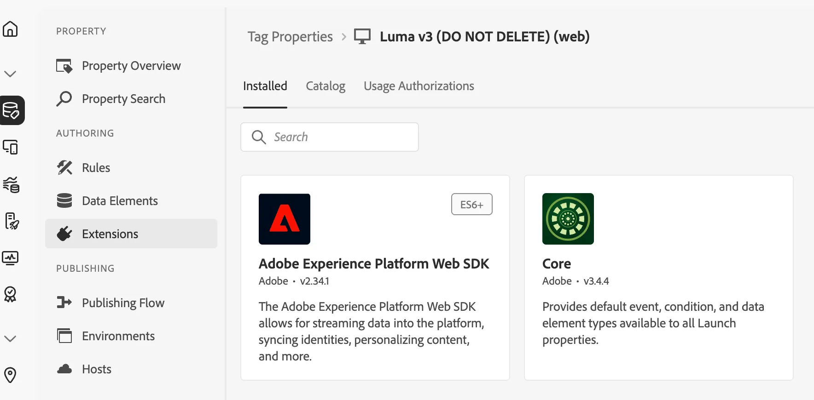Image resolution: width=814 pixels, height=400 pixels.
Task: Click the AUTHORING section heading
Action: coord(85,133)
